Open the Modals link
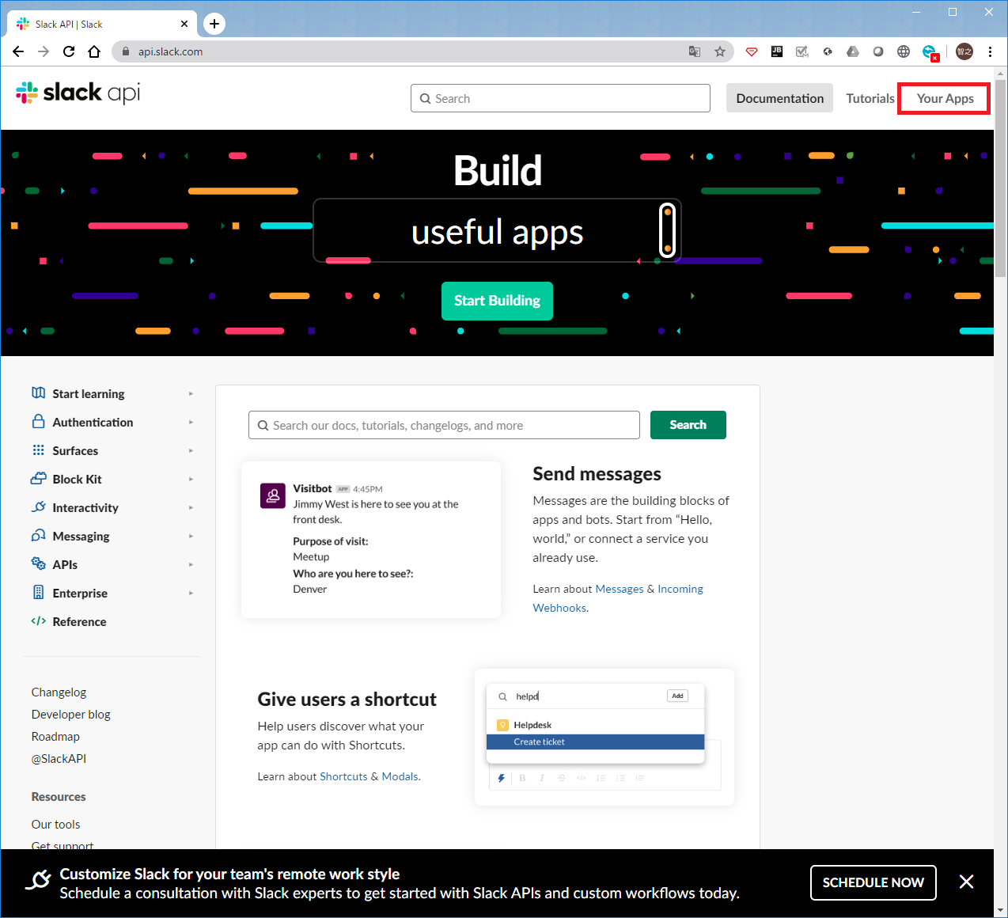The width and height of the screenshot is (1008, 918). (x=400, y=776)
